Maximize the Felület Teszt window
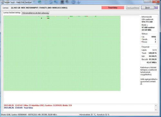The height and width of the screenshot is (117, 161). (x=150, y=2)
